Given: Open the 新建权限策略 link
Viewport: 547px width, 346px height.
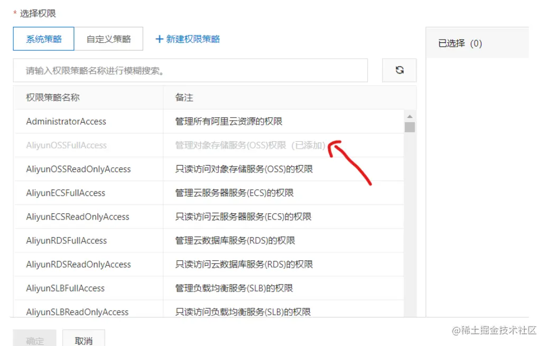Looking at the screenshot, I should [188, 39].
